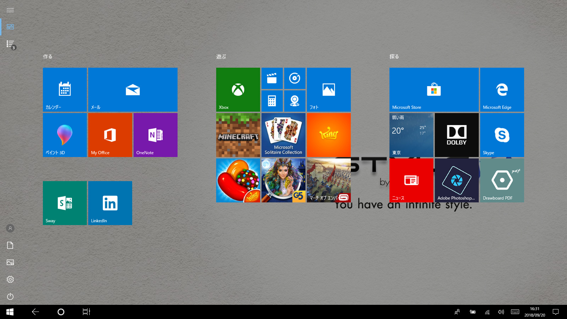Open the Calculator tile

pos(272,101)
